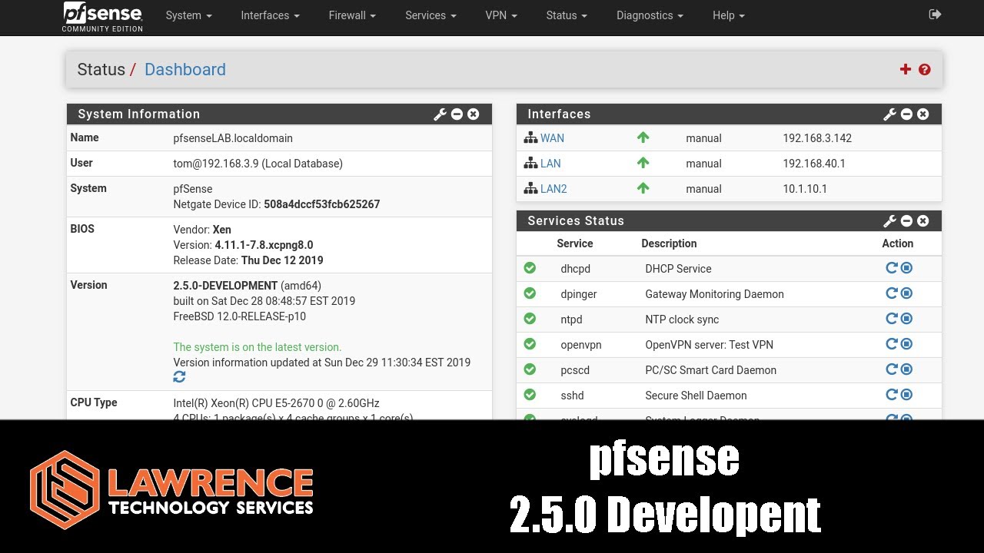The image size is (984, 553).
Task: Click the ntpd service name
Action: 572,320
